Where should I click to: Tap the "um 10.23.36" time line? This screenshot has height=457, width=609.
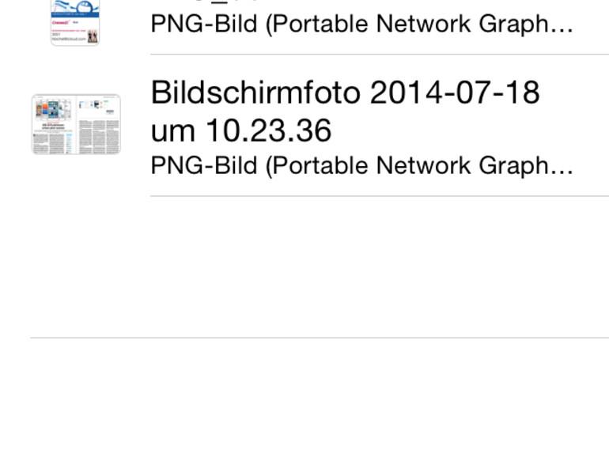[x=241, y=130]
